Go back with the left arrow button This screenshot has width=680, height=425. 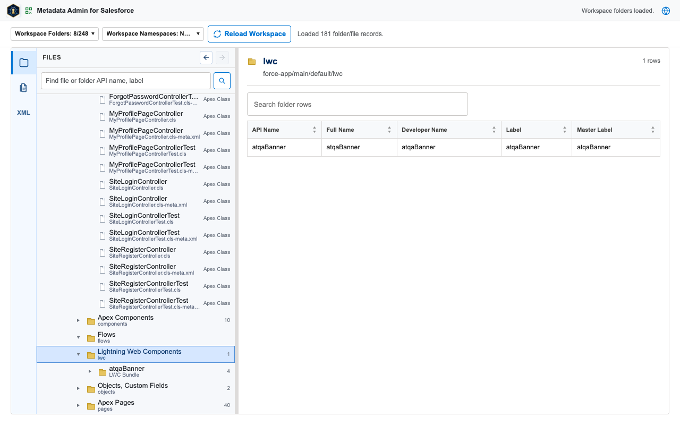206,57
